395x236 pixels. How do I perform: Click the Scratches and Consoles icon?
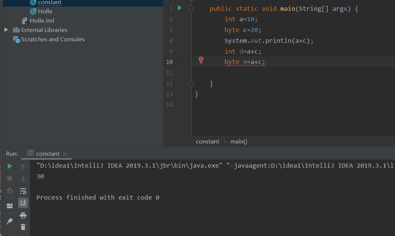click(16, 39)
